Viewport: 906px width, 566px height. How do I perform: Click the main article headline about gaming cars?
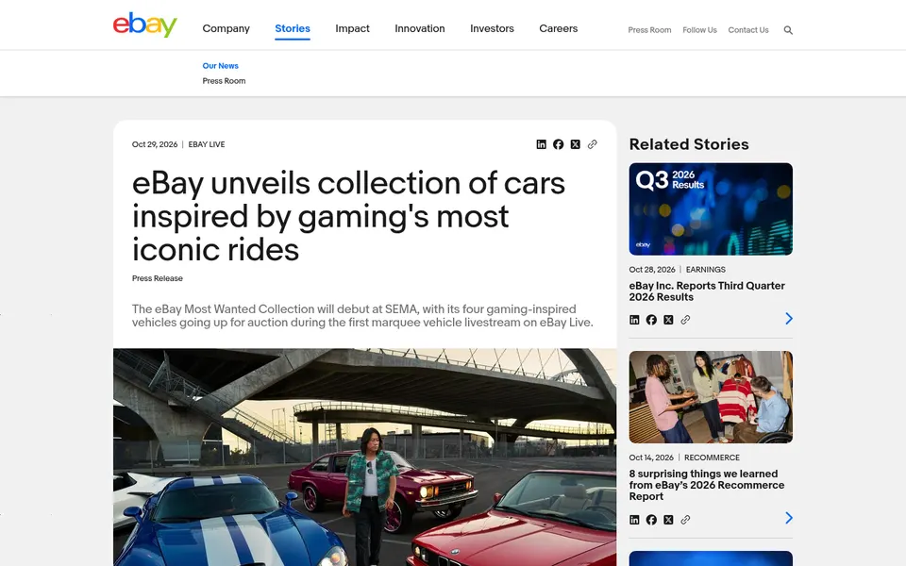pyautogui.click(x=348, y=217)
